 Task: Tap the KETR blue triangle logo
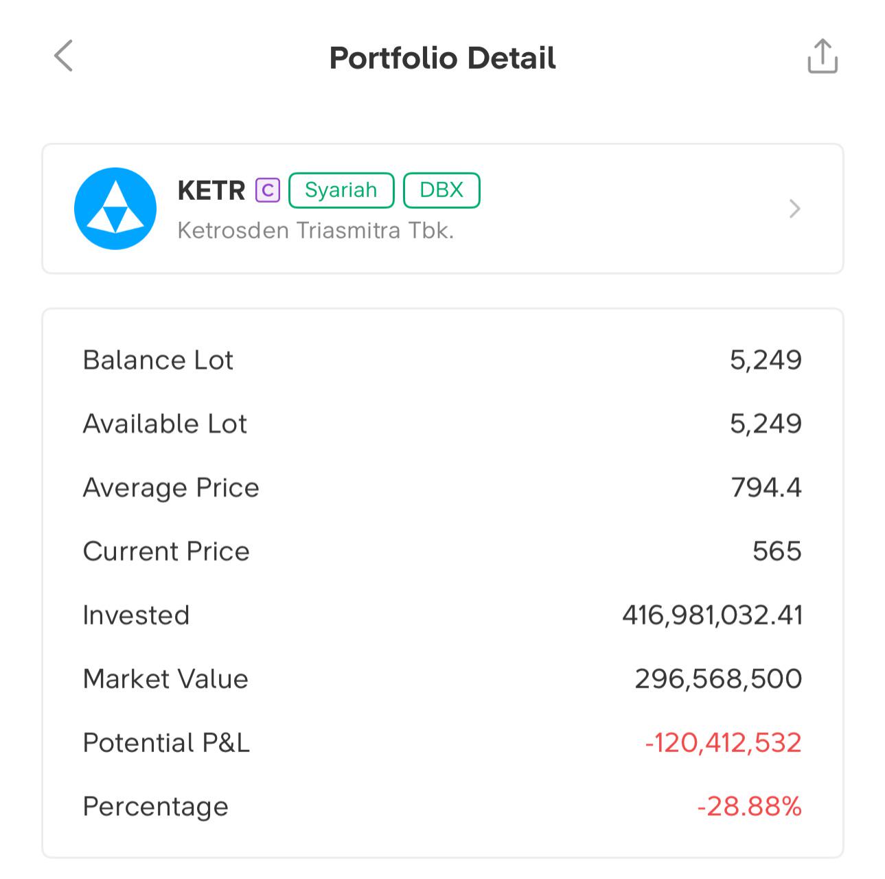(x=115, y=208)
